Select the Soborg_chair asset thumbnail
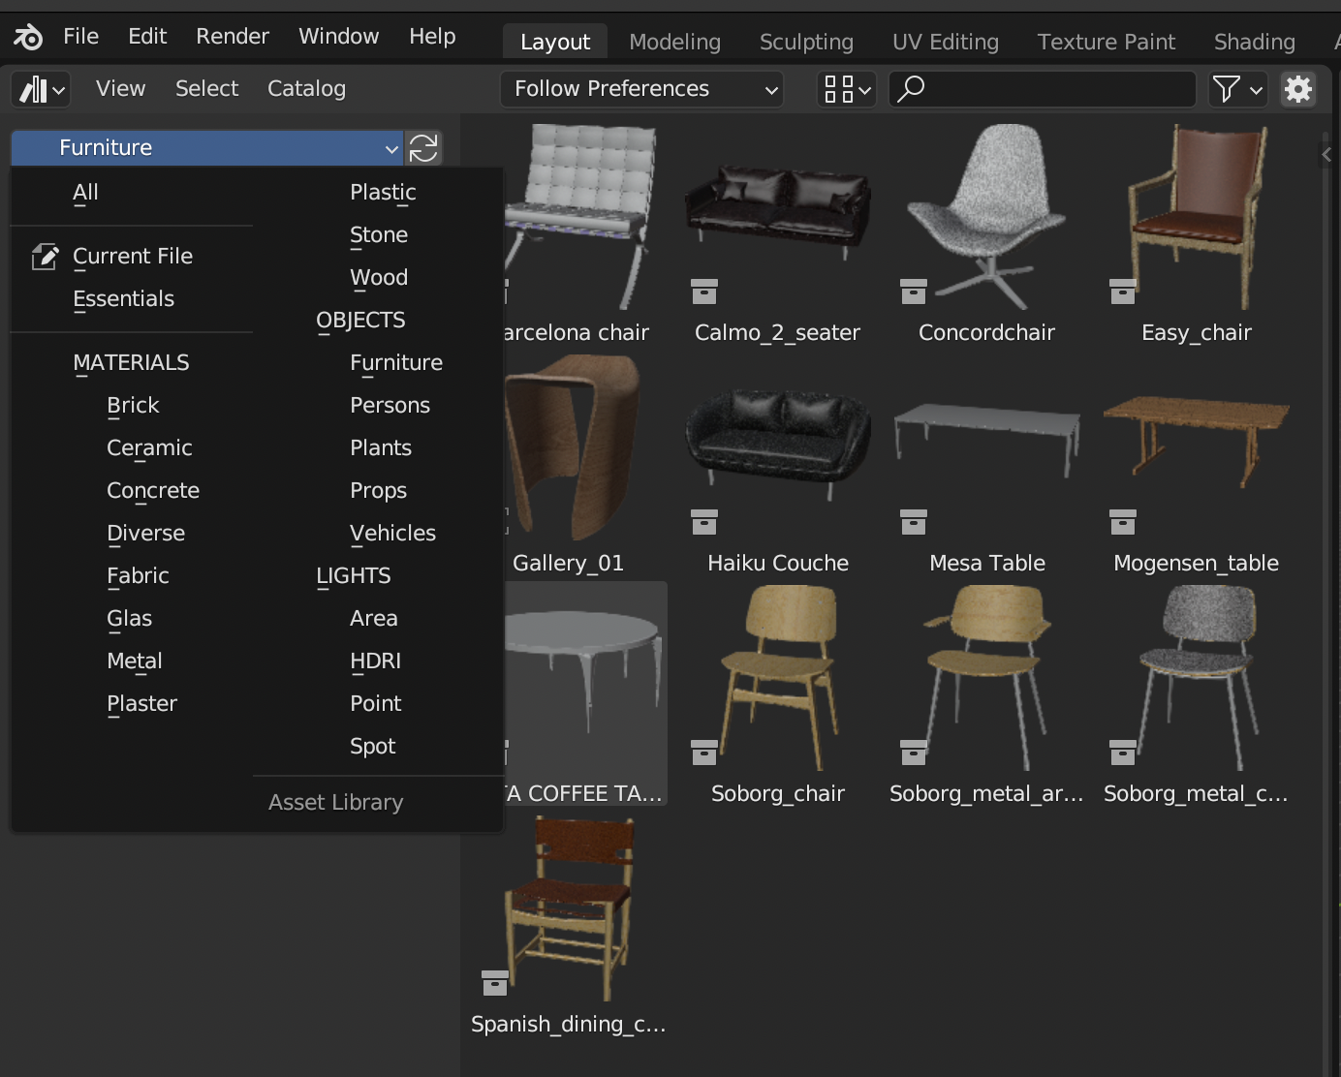Screen dimensions: 1341x1077 click(778, 678)
